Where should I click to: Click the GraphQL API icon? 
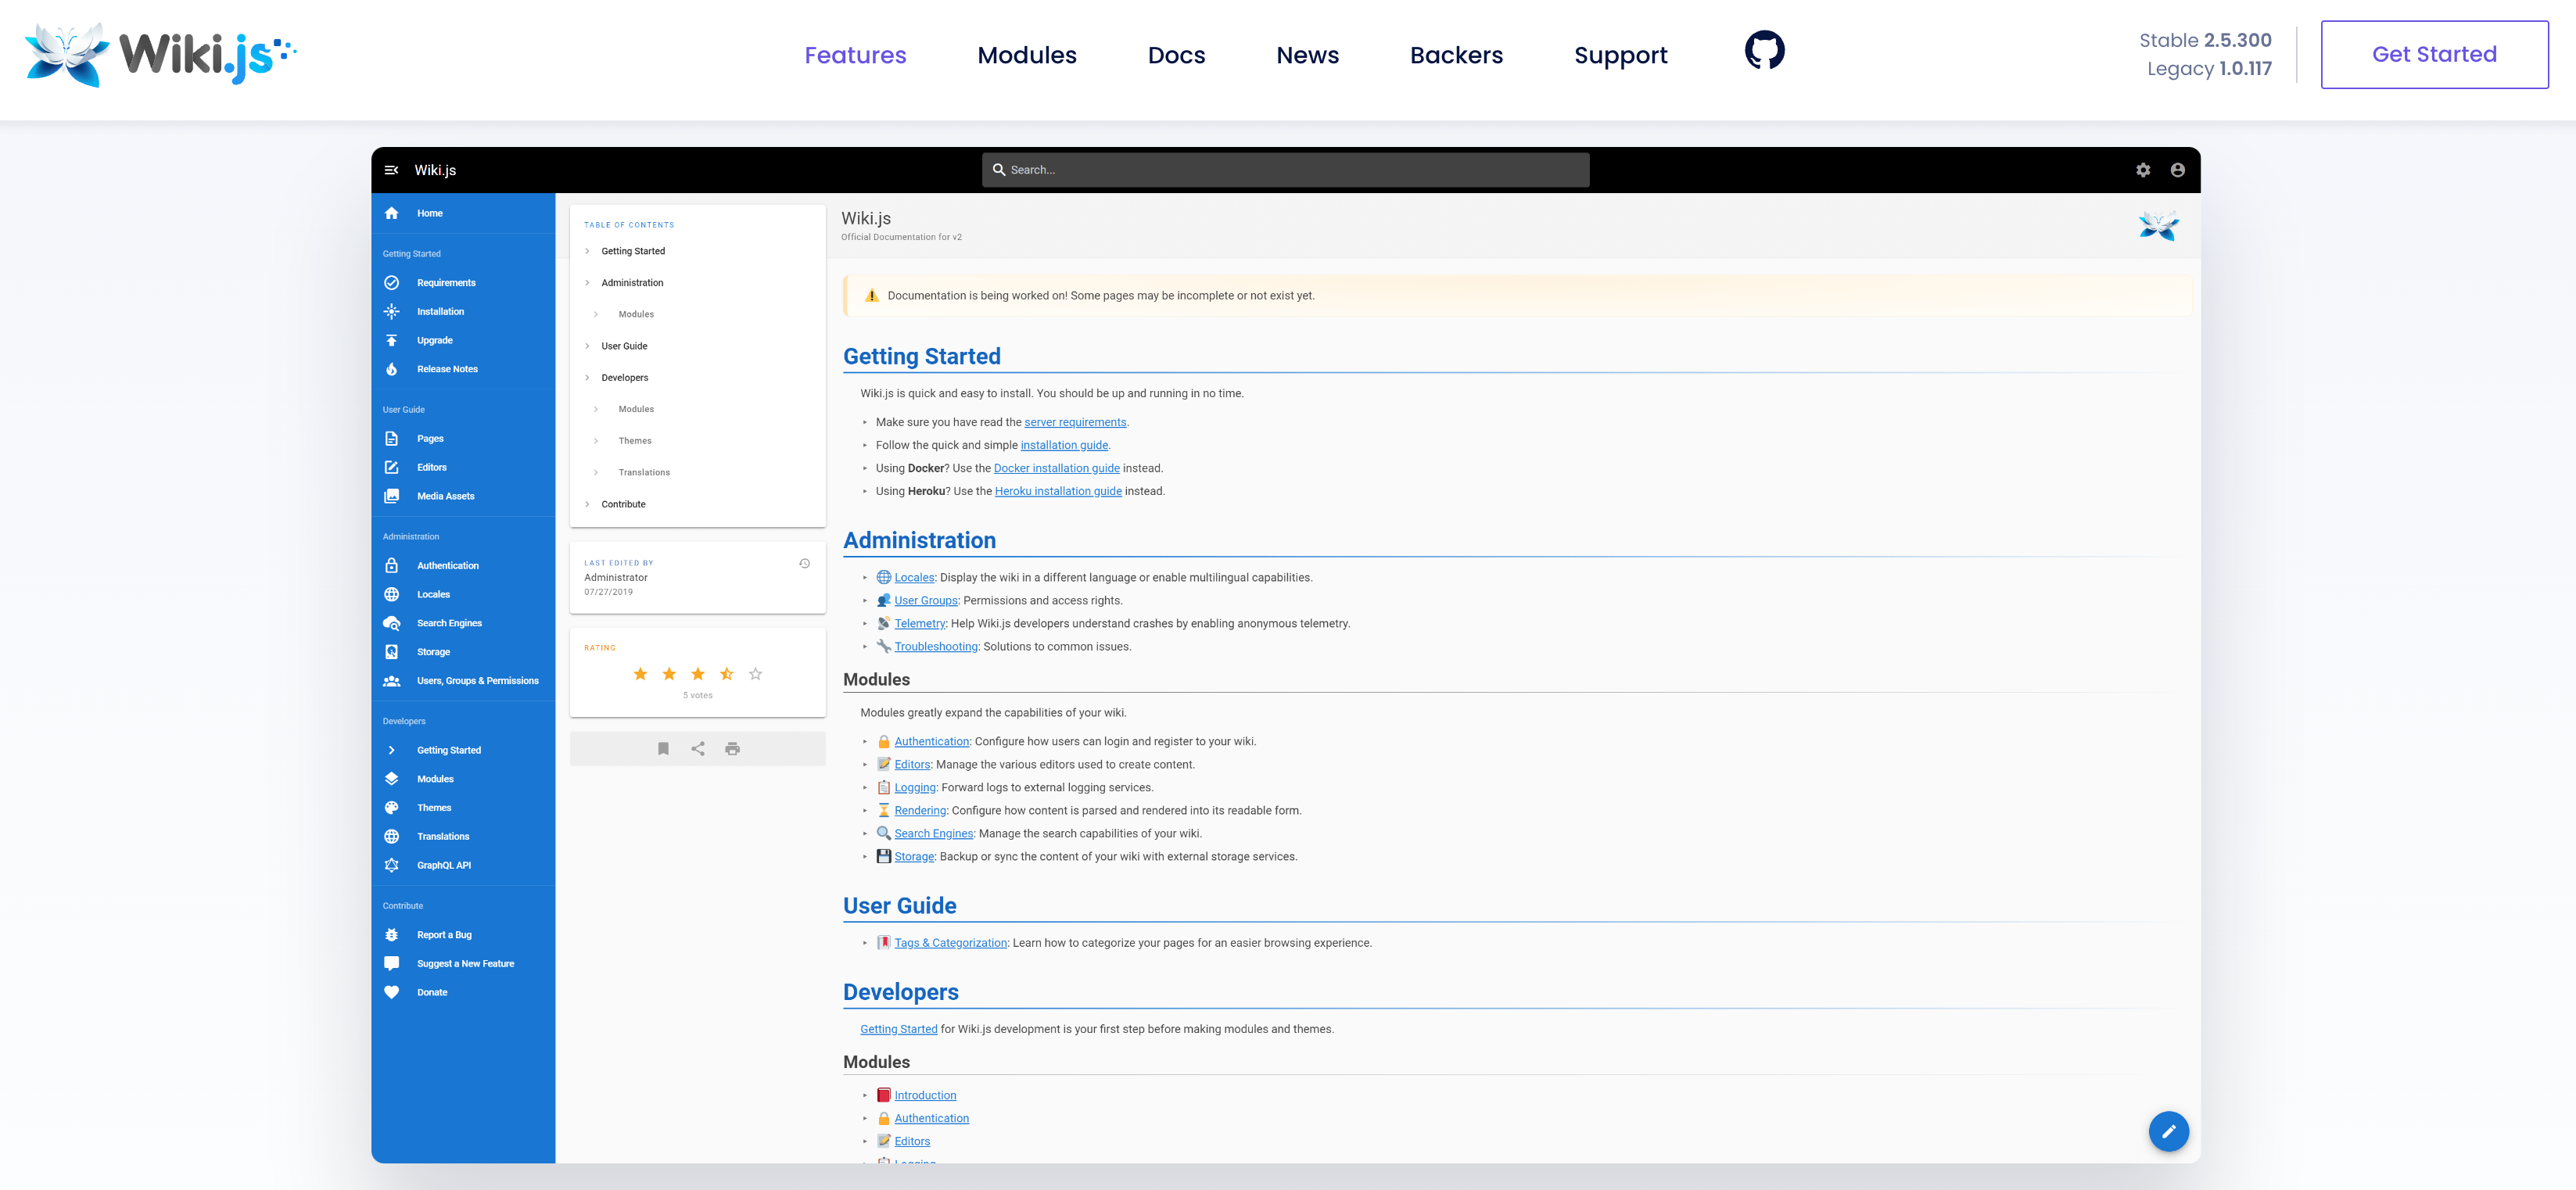tap(391, 865)
